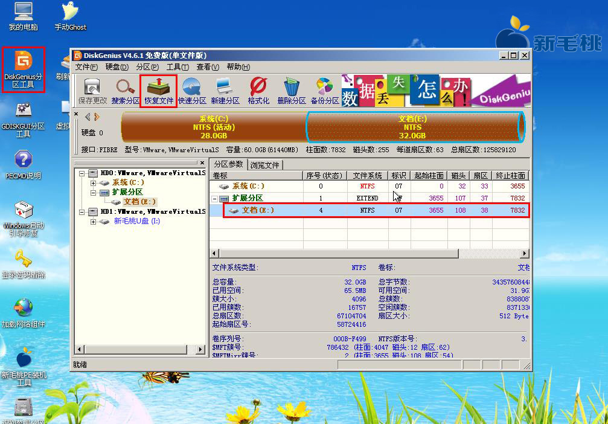Open the 硬盘(D) menu
The height and width of the screenshot is (424, 608).
[x=117, y=67]
